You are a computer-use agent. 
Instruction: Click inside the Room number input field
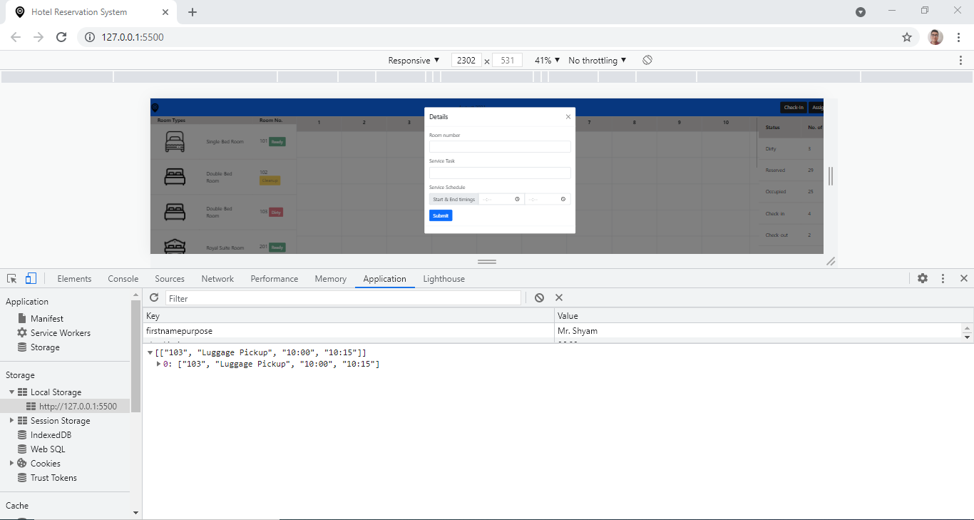(x=499, y=146)
